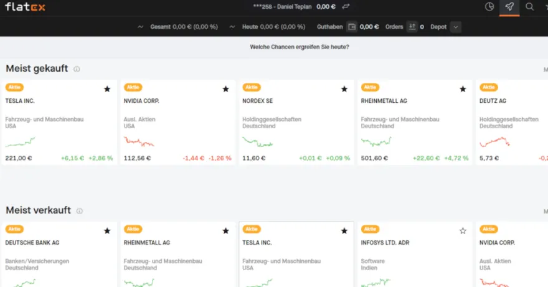The width and height of the screenshot is (548, 287).
Task: Click Aktie badge on Deutsche Bank card
Action: pos(14,229)
